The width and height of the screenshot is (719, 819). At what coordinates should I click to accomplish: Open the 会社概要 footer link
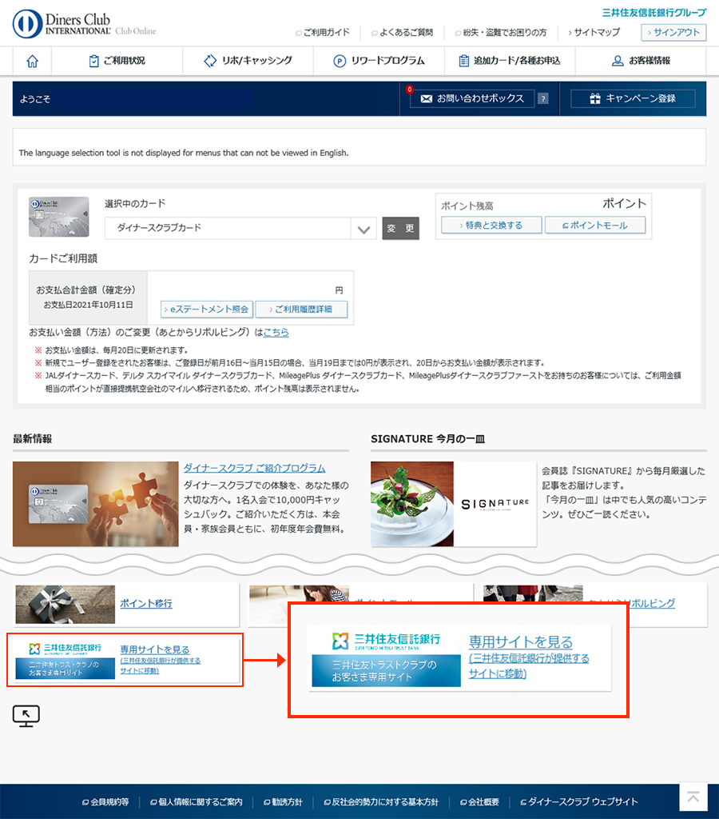coord(480,801)
